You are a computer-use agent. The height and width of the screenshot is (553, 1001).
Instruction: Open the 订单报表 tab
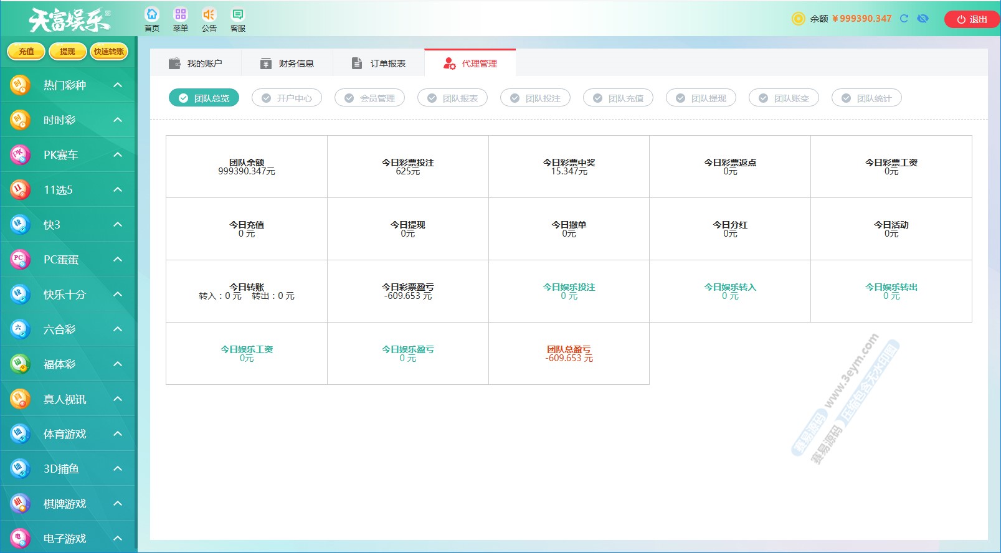(x=379, y=64)
